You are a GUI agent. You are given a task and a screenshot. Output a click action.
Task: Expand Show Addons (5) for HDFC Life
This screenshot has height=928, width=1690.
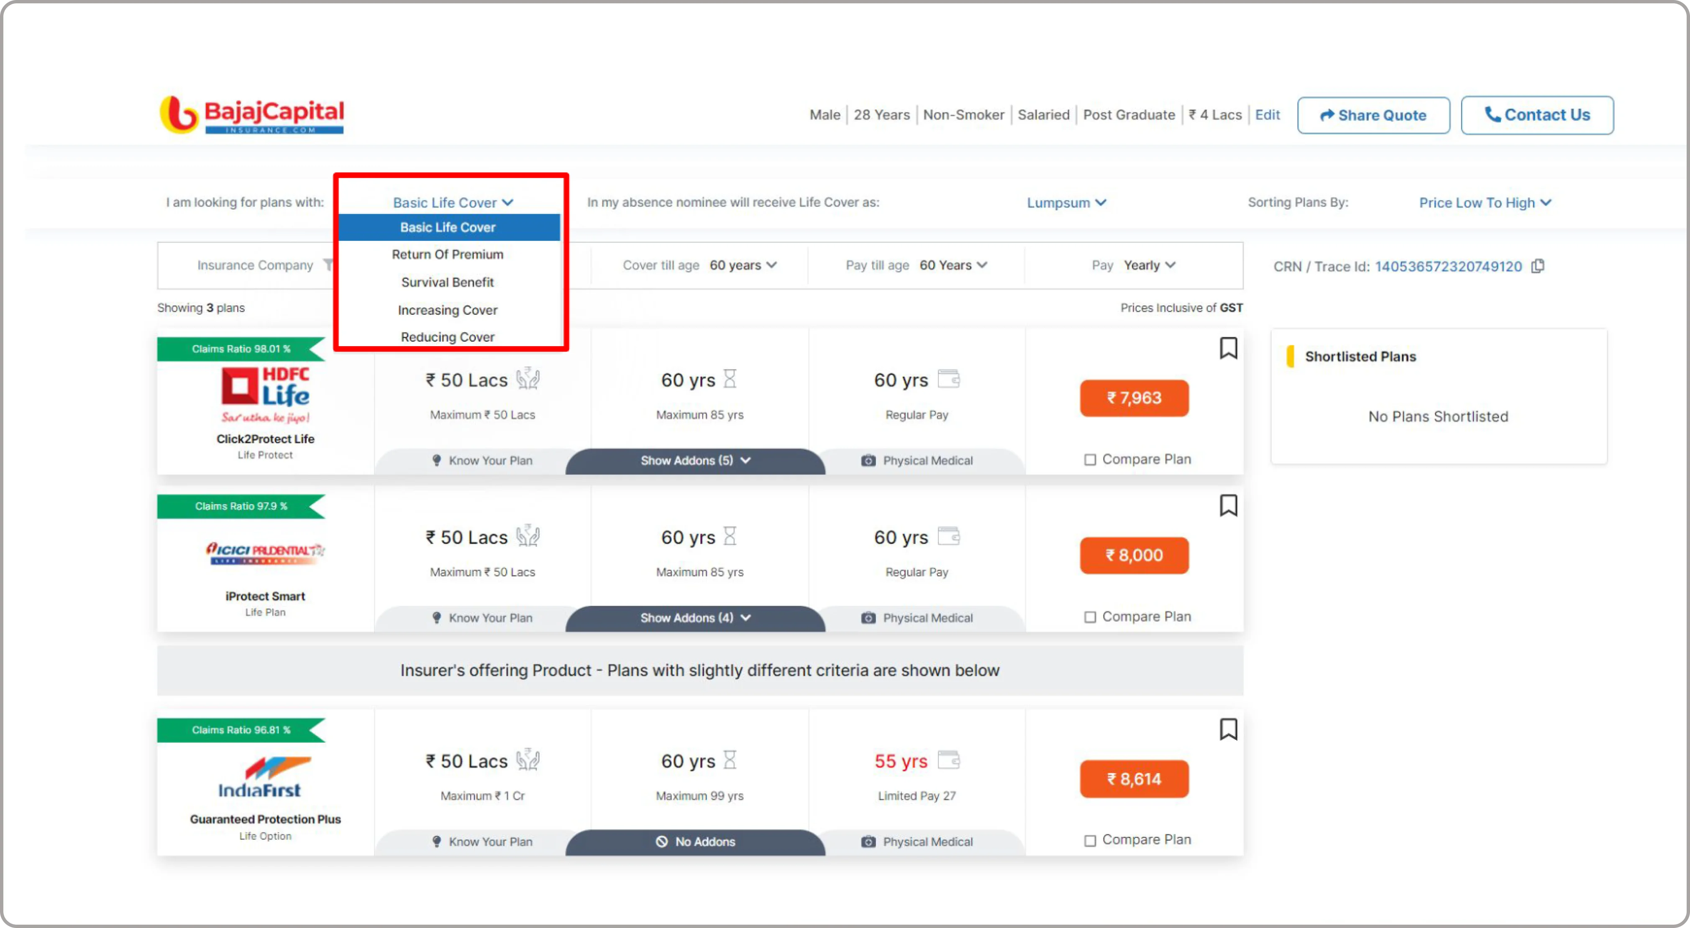(x=695, y=461)
